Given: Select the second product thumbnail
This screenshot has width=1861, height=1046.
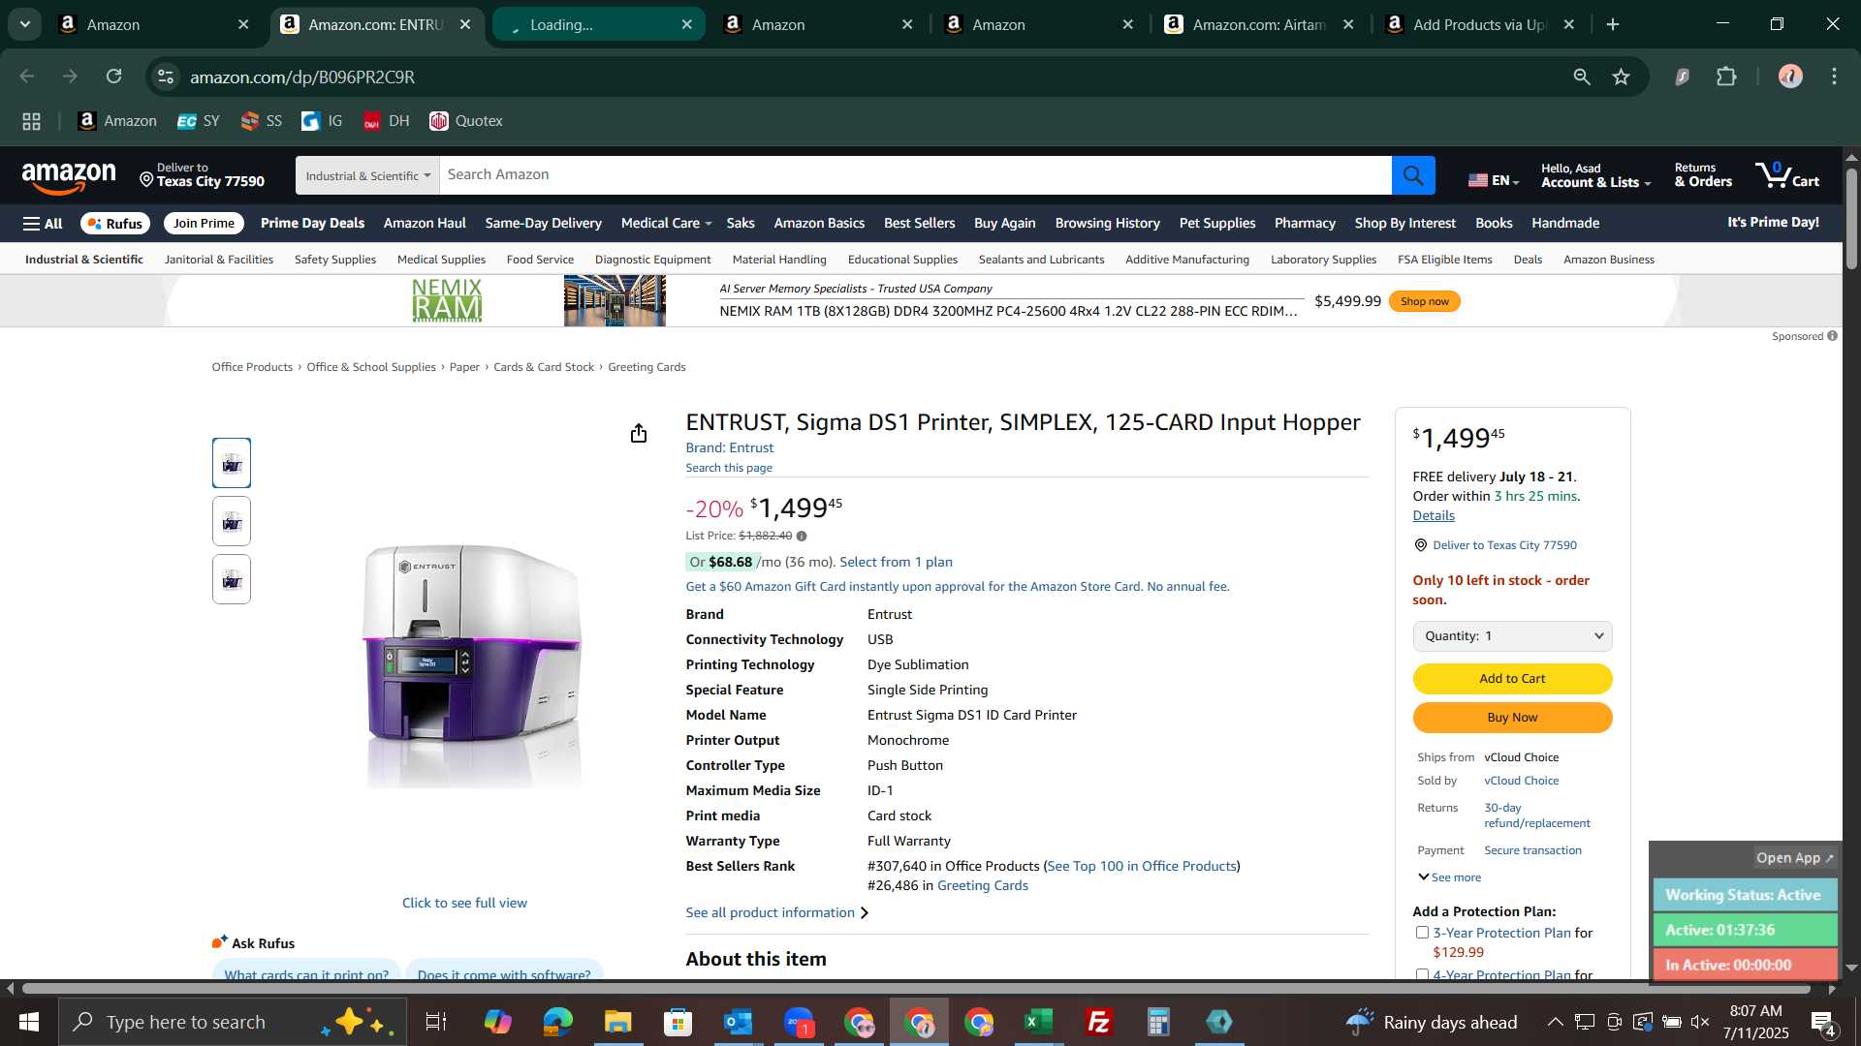Looking at the screenshot, I should 232,521.
